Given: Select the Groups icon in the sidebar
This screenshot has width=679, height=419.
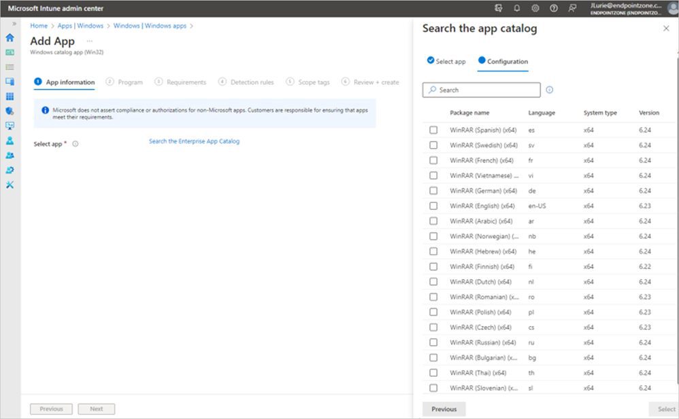Looking at the screenshot, I should pos(9,155).
